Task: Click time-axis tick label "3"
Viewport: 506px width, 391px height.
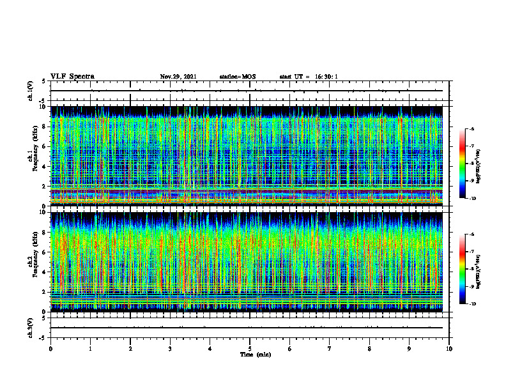Action: tap(170, 349)
